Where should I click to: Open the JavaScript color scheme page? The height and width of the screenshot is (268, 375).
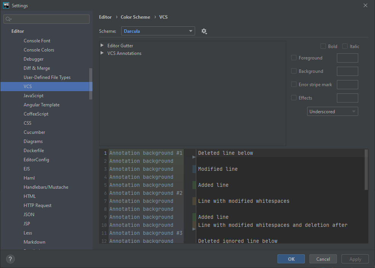tap(34, 96)
